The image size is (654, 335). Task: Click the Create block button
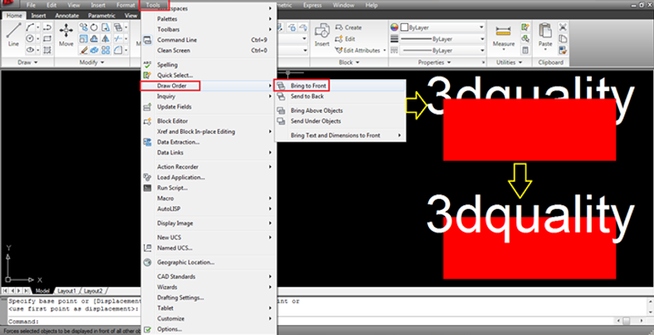[x=349, y=27]
